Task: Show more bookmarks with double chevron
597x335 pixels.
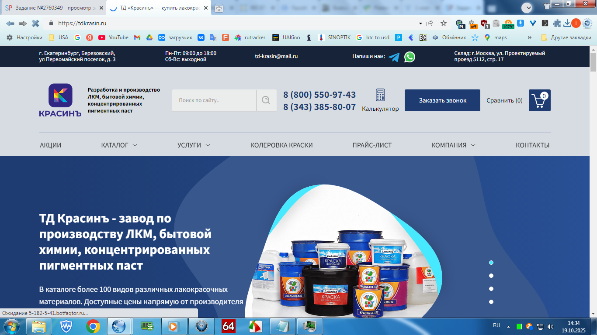Action: click(530, 38)
